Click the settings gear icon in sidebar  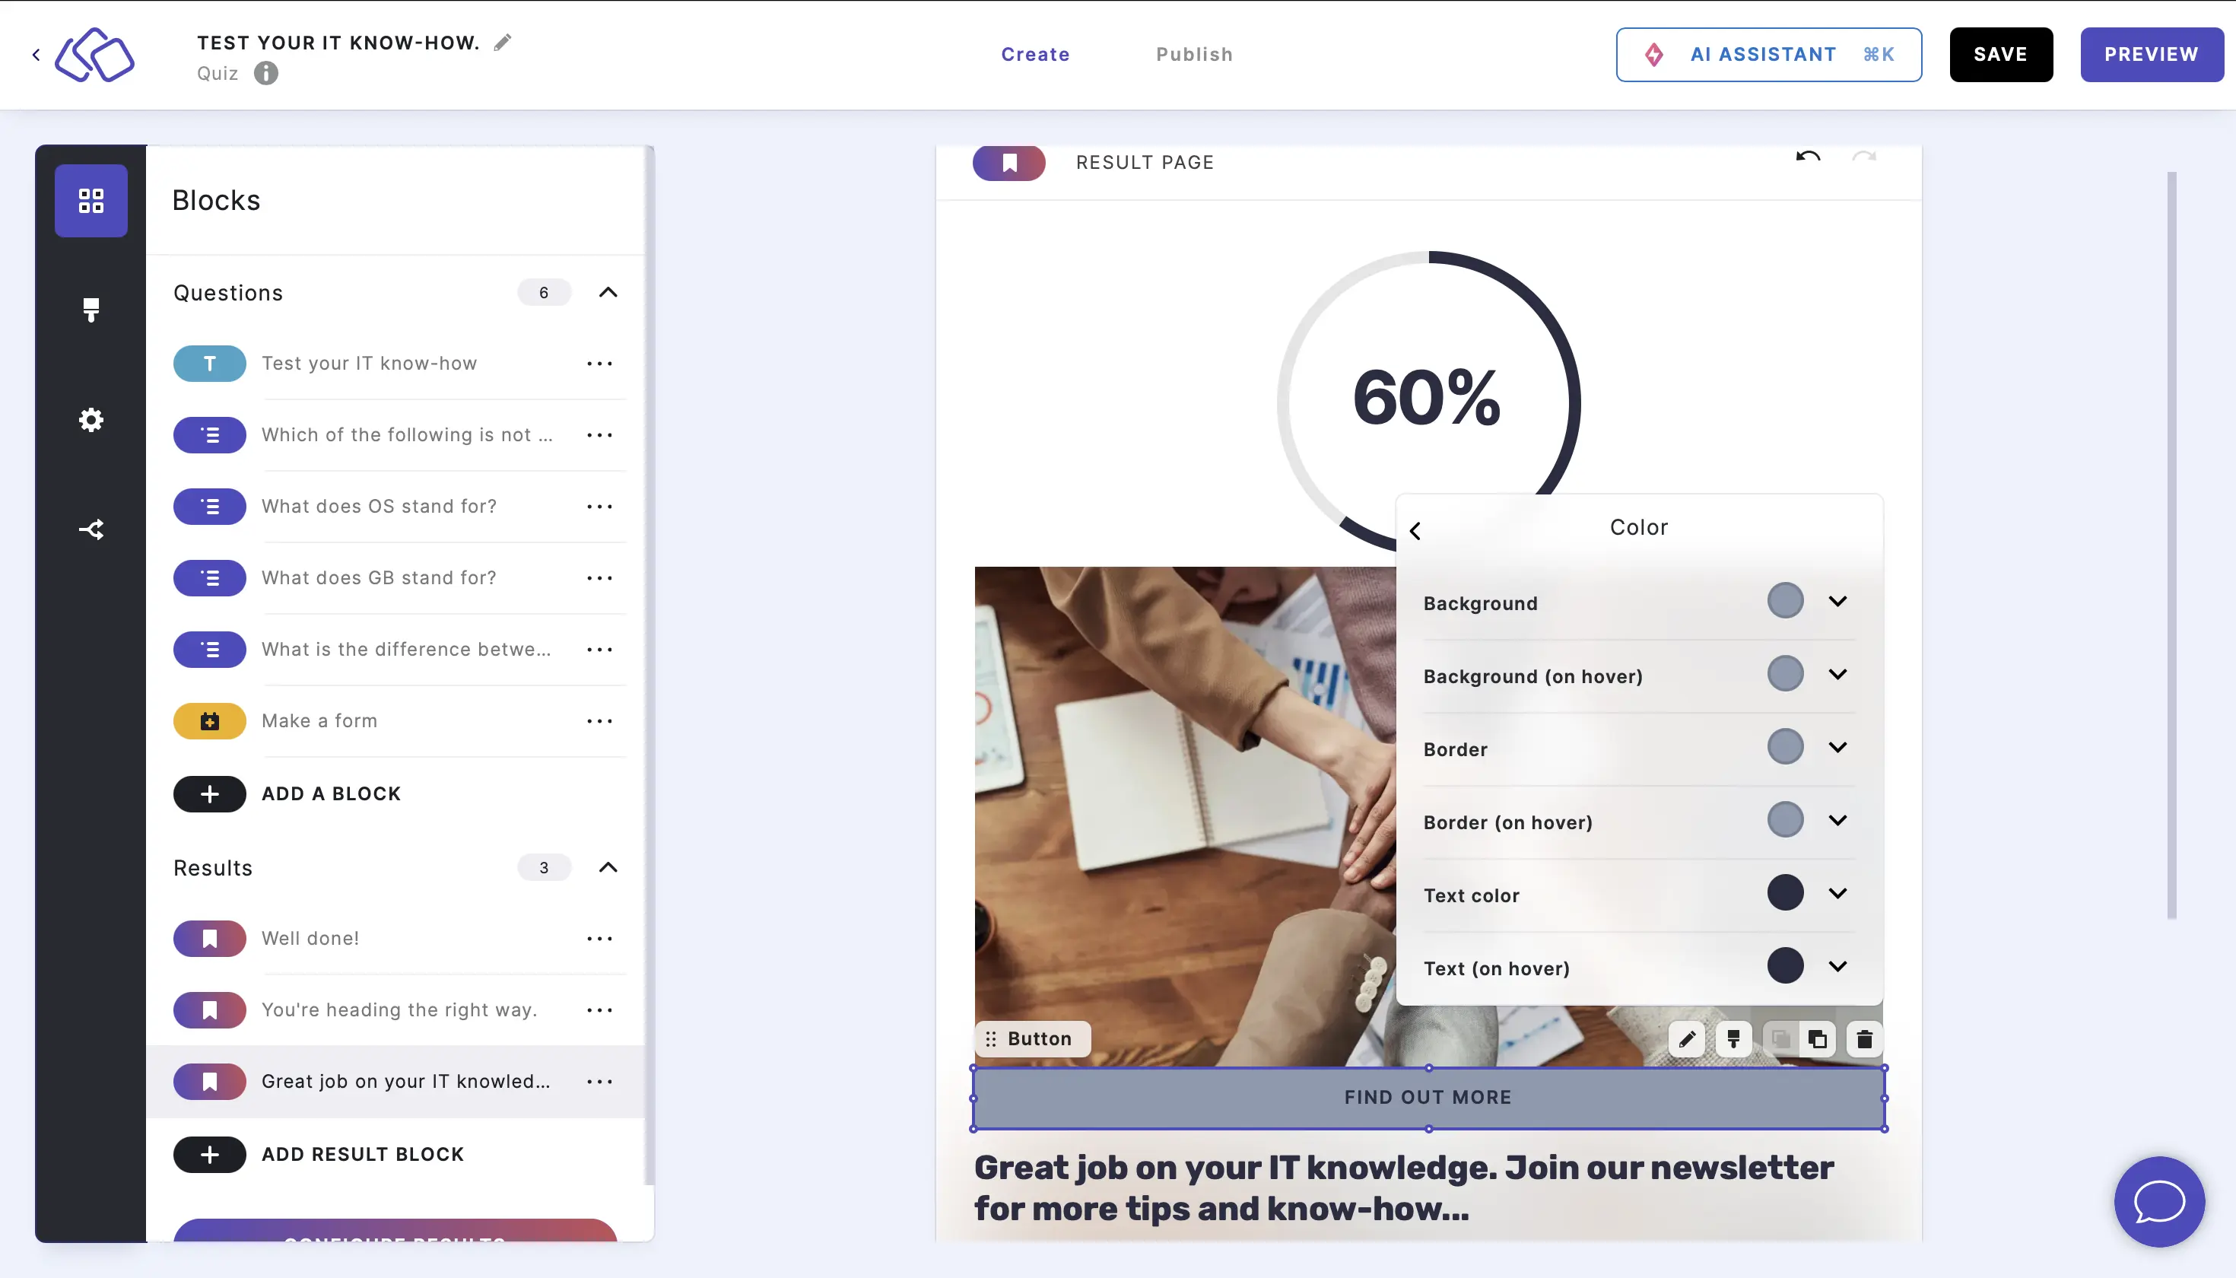tap(91, 419)
